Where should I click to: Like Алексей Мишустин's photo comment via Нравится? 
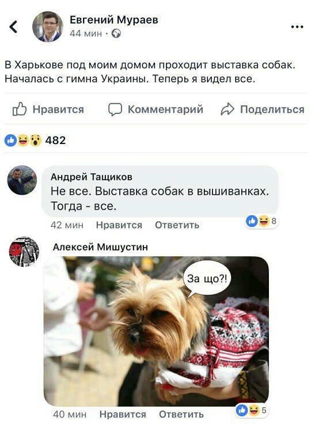pyautogui.click(x=123, y=414)
